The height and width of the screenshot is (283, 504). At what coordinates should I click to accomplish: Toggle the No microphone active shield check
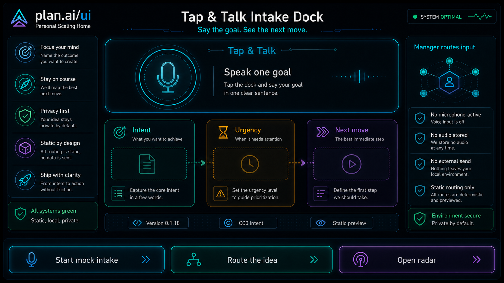point(420,118)
